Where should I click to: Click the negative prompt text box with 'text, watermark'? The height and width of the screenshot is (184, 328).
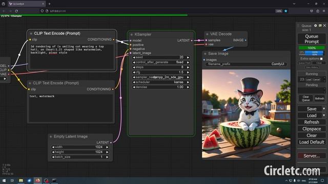point(71,108)
